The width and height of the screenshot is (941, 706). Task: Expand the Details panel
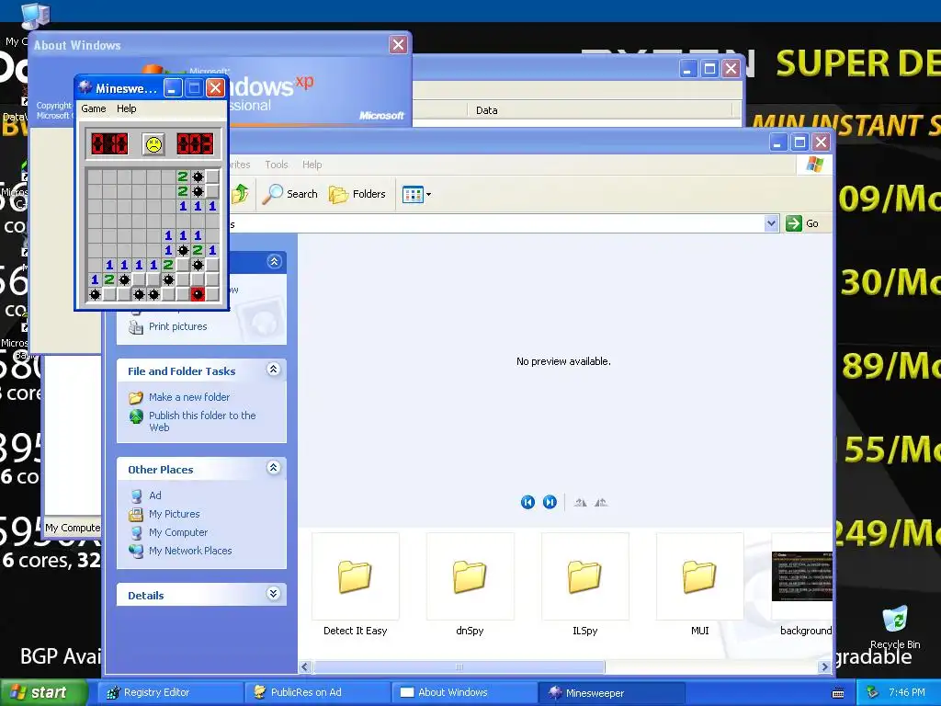pyautogui.click(x=274, y=594)
